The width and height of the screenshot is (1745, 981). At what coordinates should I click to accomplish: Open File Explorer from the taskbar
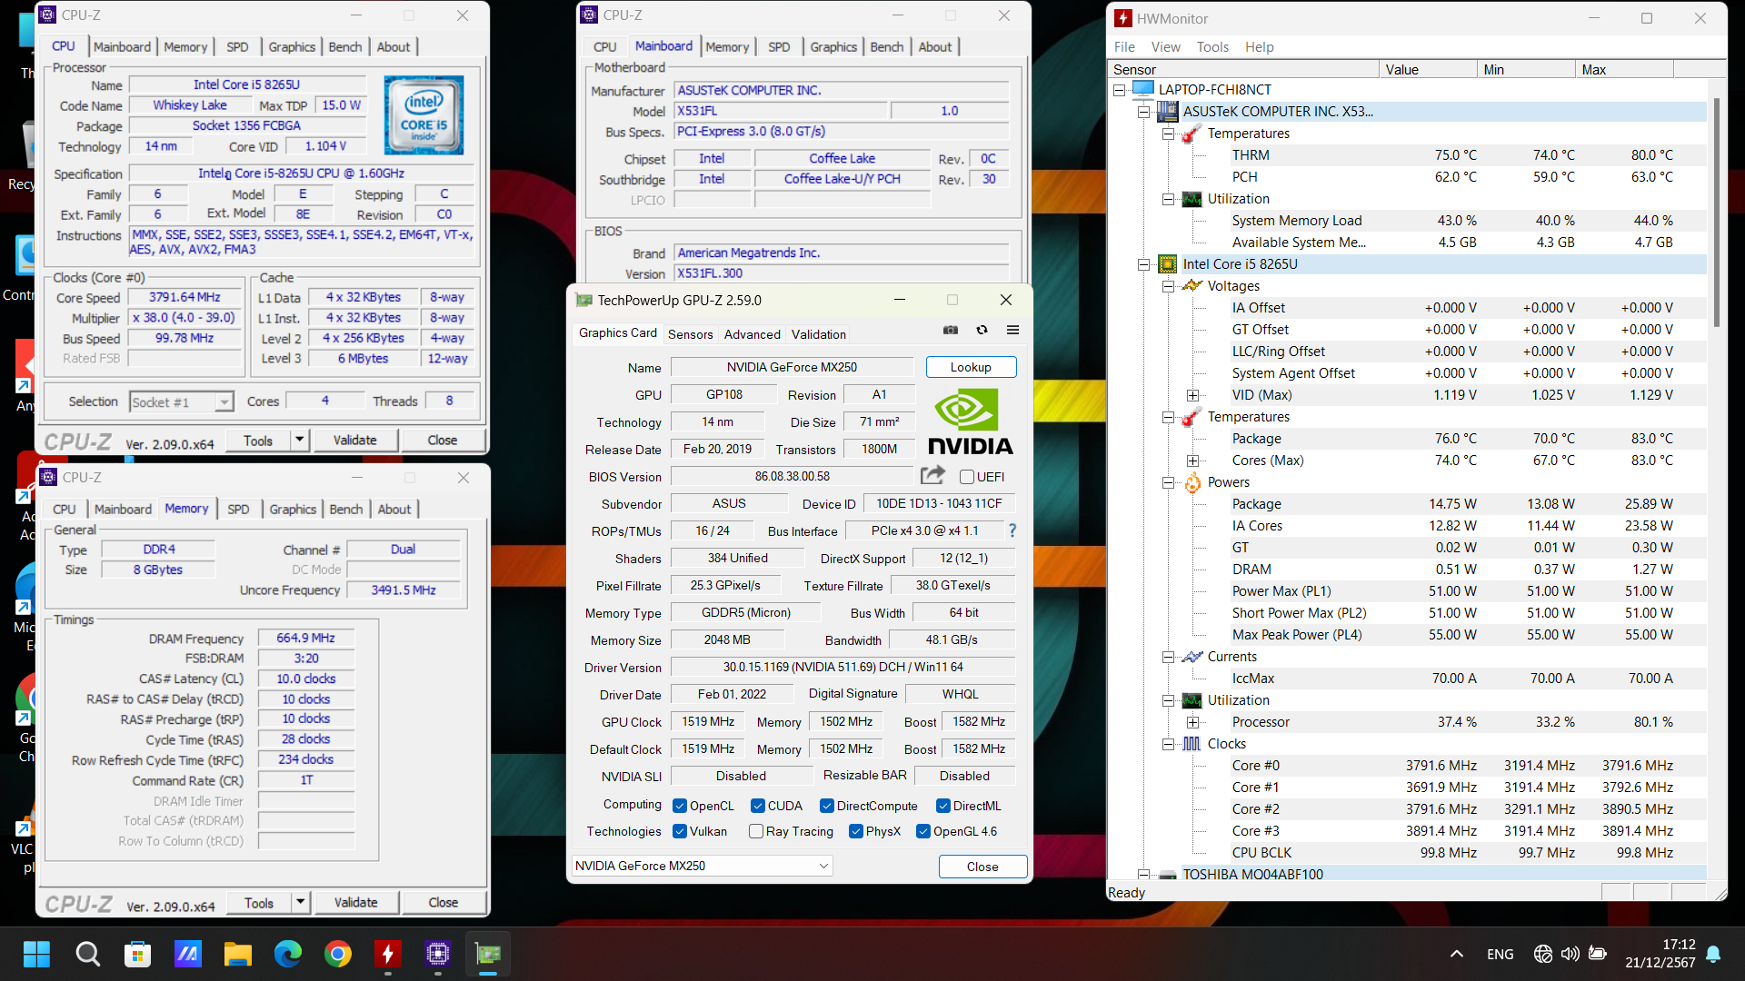[x=238, y=954]
